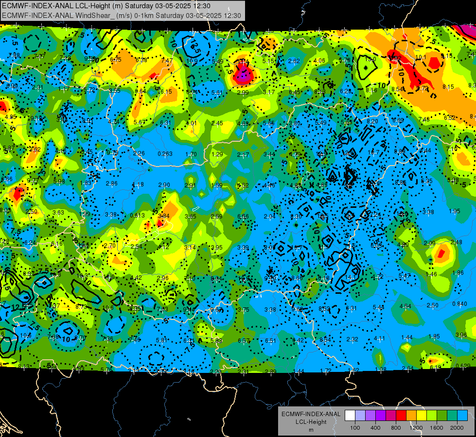This screenshot has width=476, height=437.
Task: Click the medium purple legend swatch left of 400
Action: [370, 416]
